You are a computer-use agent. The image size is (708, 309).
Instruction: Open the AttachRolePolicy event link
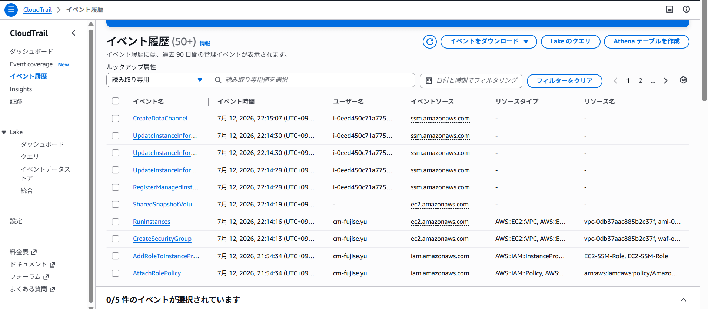tap(157, 273)
